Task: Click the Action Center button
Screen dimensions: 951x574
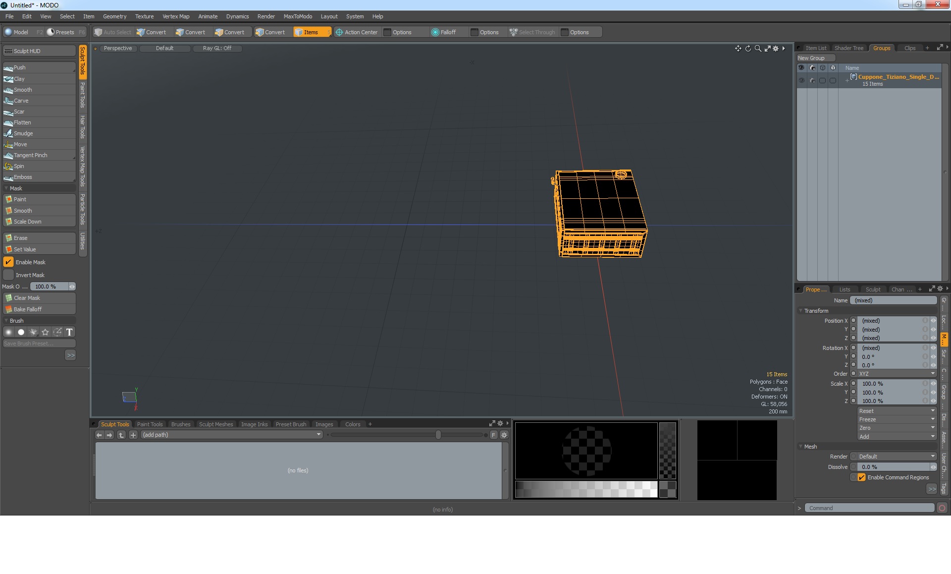Action: (x=357, y=32)
